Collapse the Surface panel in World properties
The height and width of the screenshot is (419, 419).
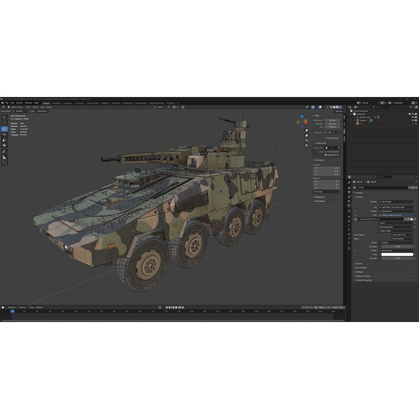point(355,197)
